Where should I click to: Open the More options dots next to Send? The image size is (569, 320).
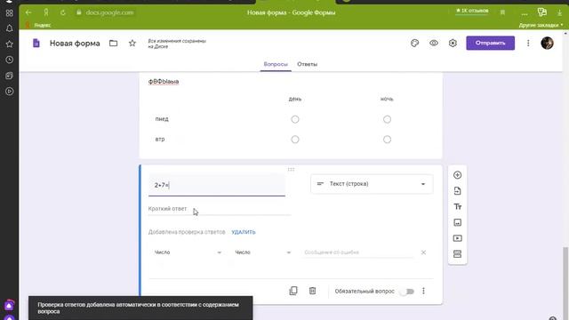(528, 44)
